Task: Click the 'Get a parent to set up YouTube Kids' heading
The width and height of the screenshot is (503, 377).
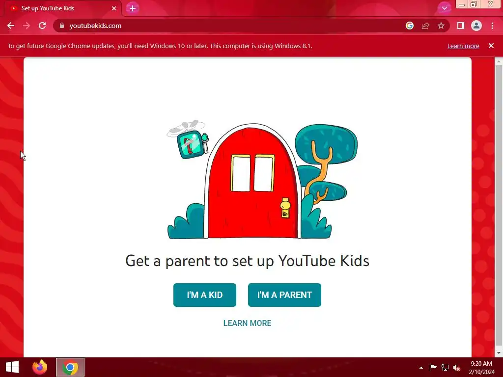Action: 248,261
